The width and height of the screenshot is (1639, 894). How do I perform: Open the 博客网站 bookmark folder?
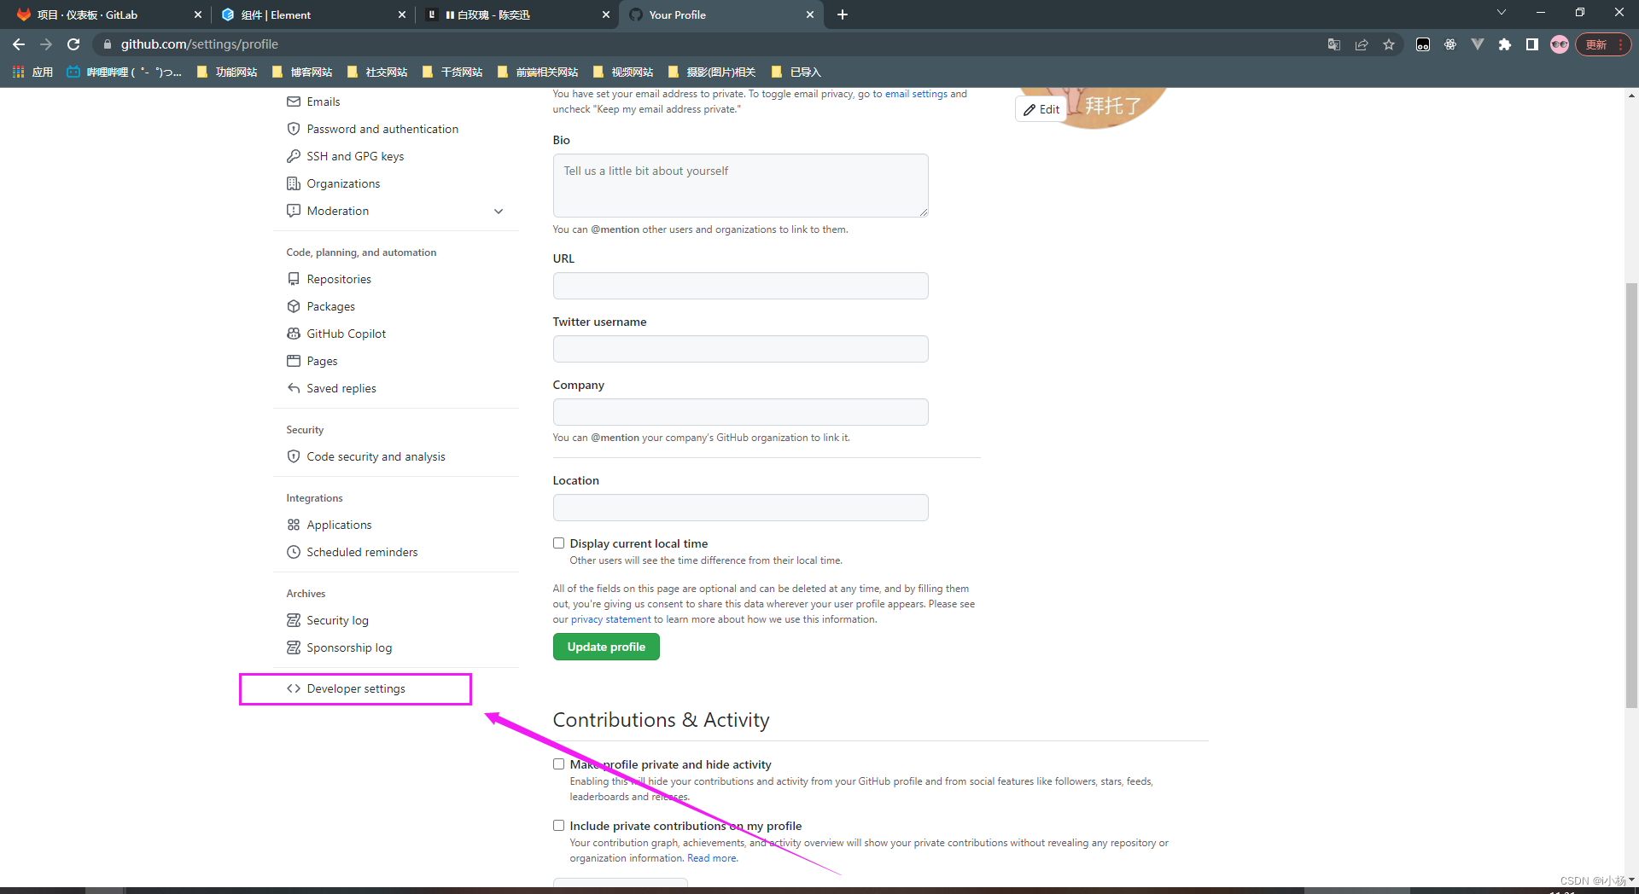[x=302, y=73]
